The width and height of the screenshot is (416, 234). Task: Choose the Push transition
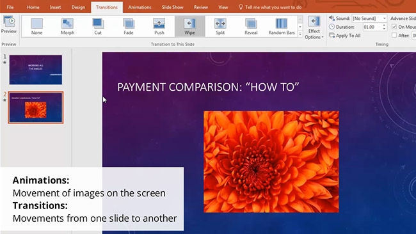[159, 26]
